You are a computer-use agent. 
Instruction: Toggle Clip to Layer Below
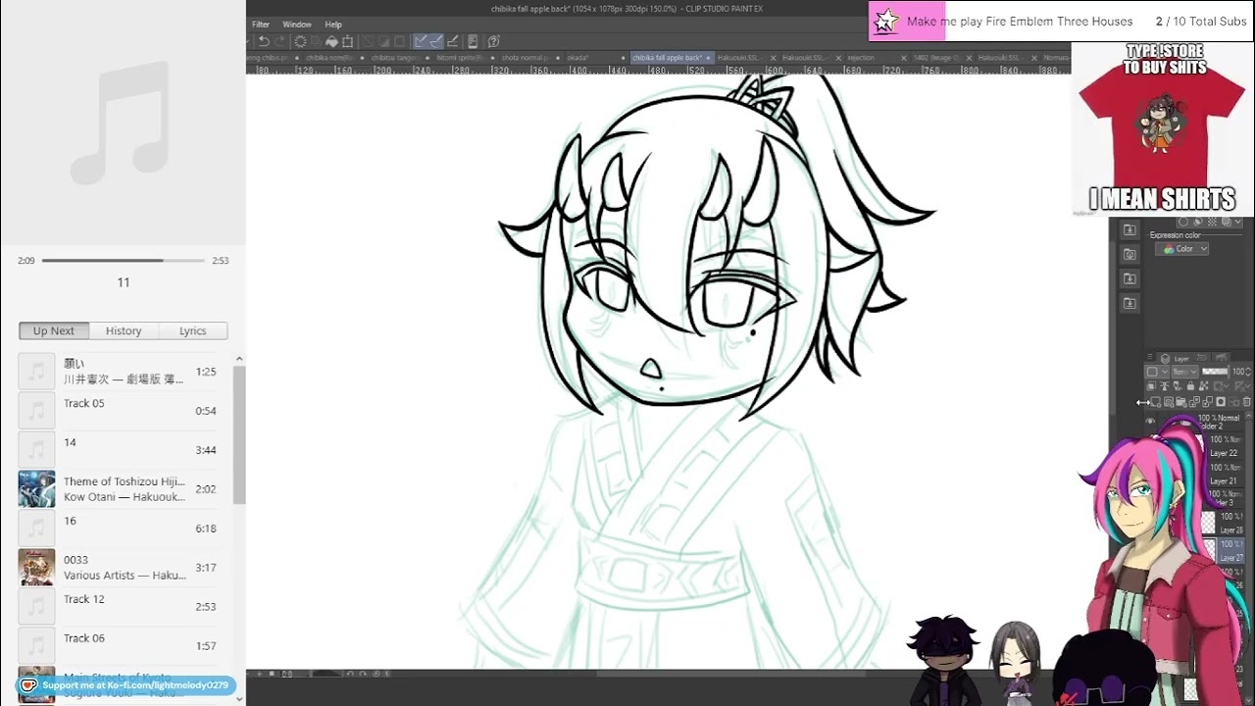[1151, 386]
